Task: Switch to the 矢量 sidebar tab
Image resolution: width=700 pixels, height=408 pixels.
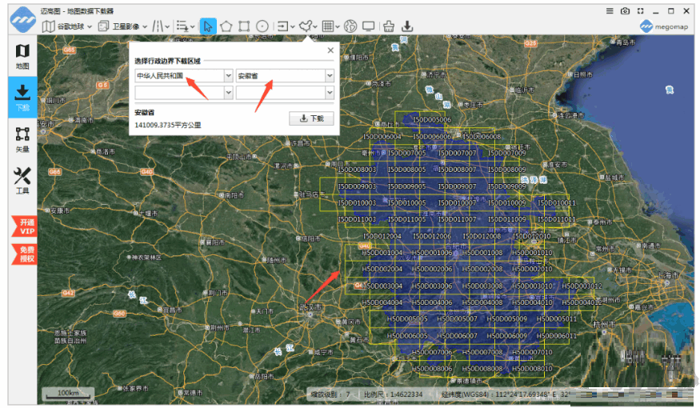Action: pyautogui.click(x=22, y=138)
